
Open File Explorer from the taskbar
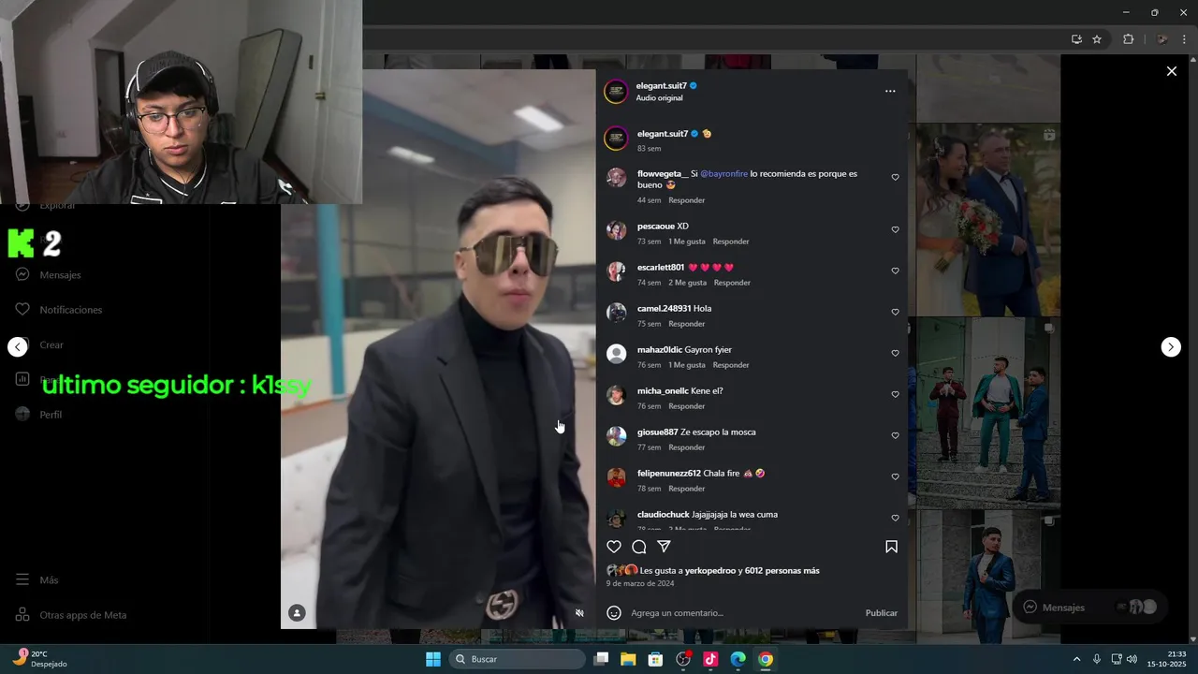point(628,659)
